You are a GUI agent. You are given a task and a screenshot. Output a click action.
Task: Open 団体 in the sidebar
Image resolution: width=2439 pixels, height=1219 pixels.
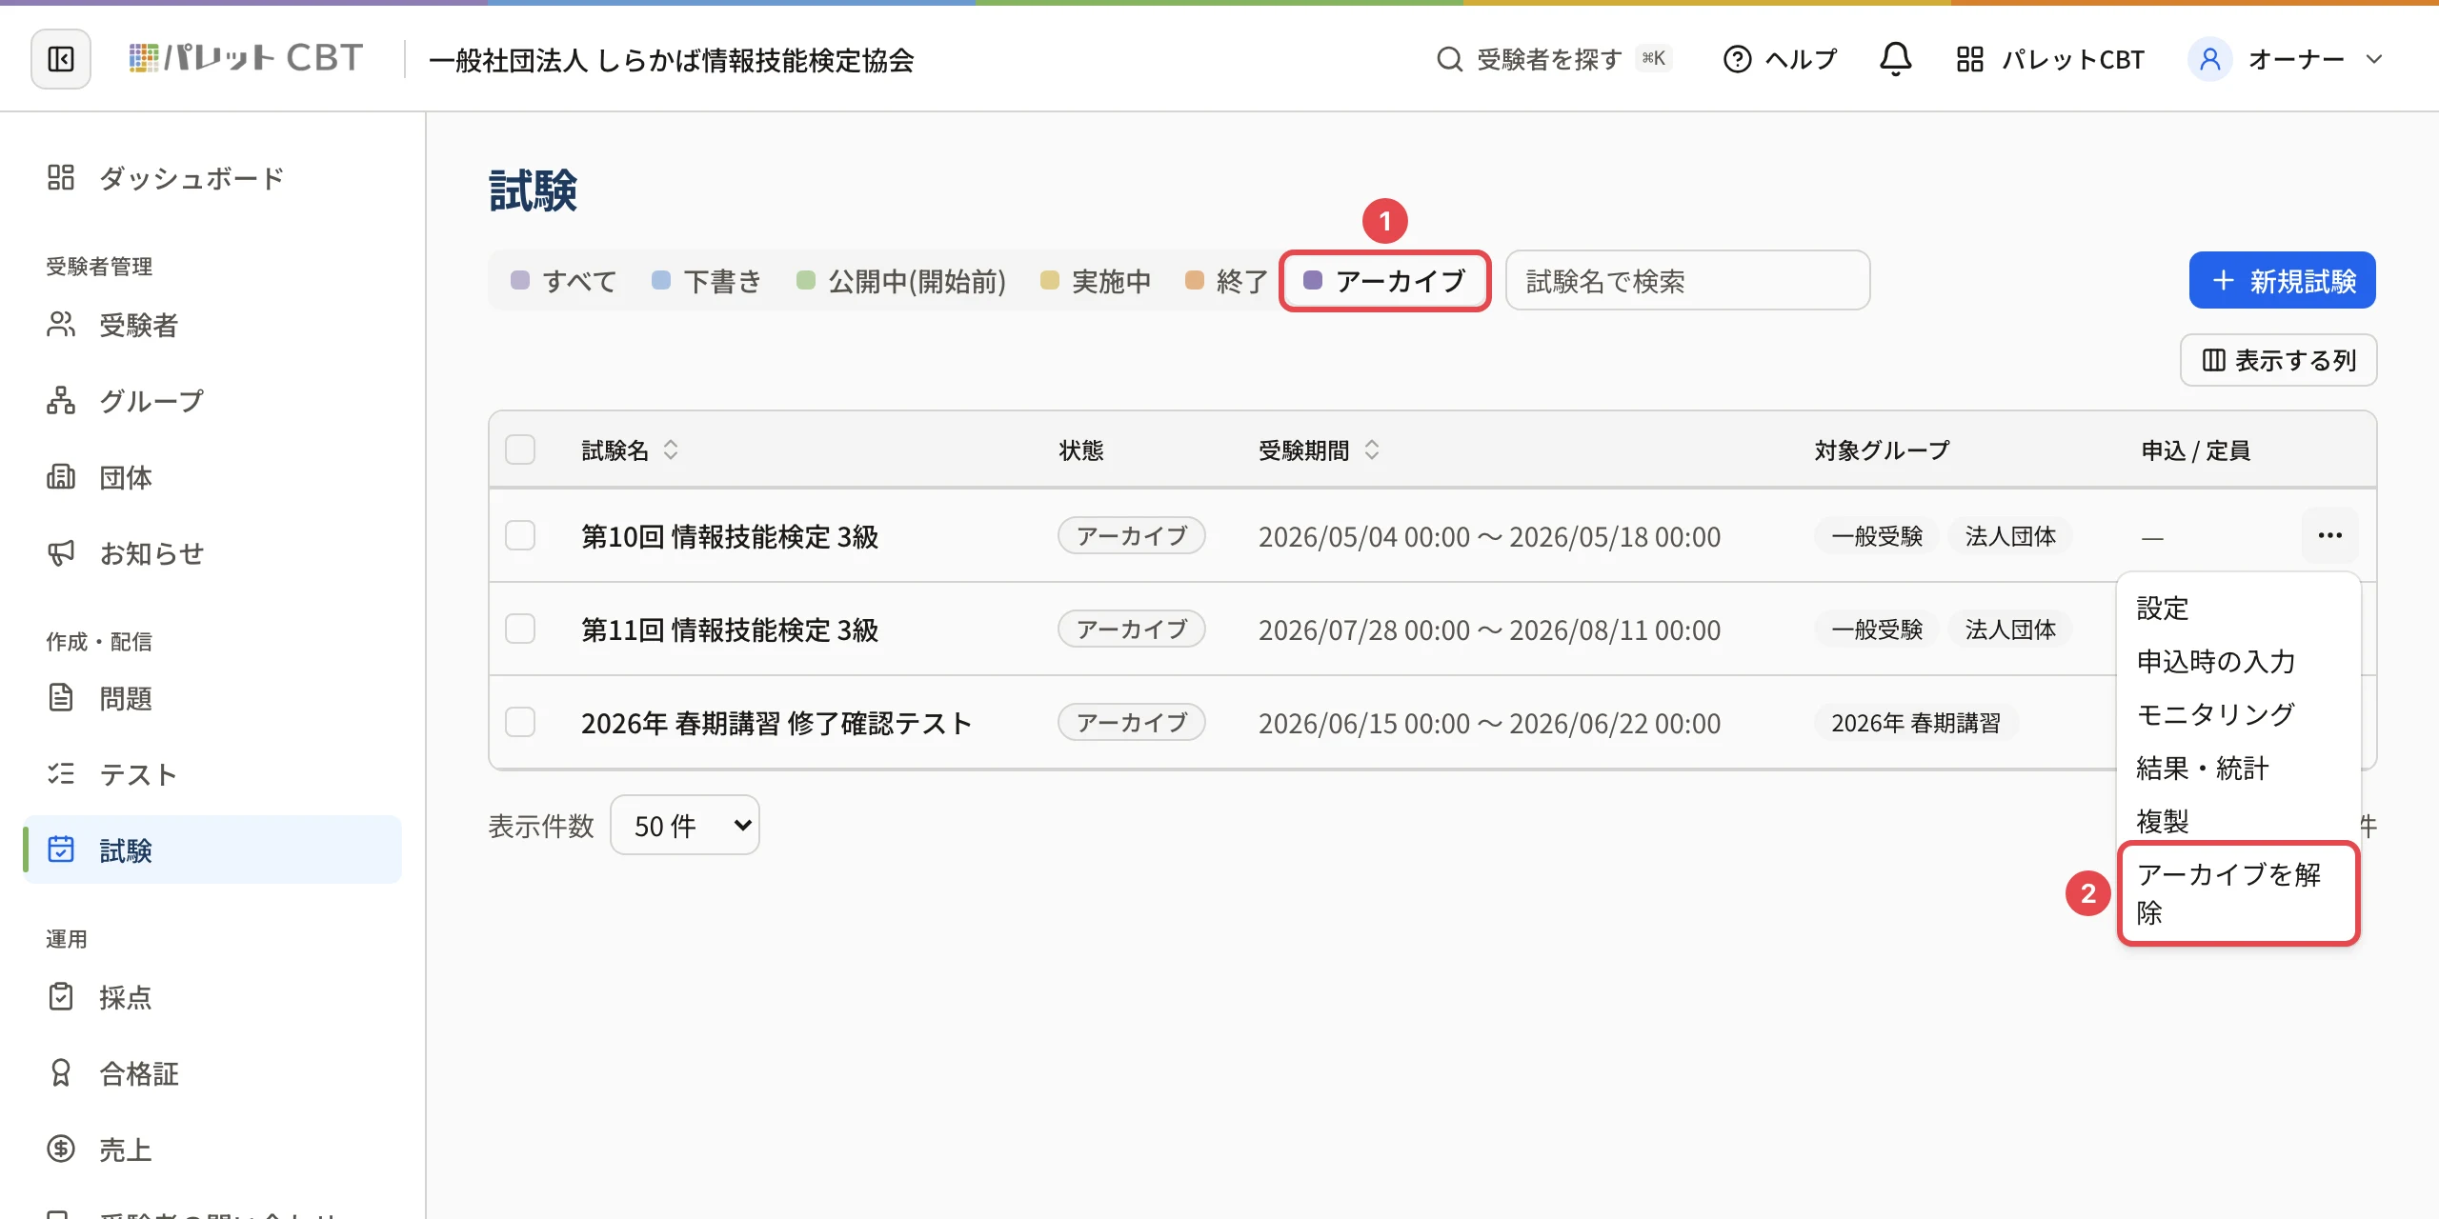click(x=212, y=477)
